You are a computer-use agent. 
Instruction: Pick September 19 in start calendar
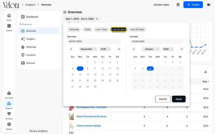click(x=118, y=74)
